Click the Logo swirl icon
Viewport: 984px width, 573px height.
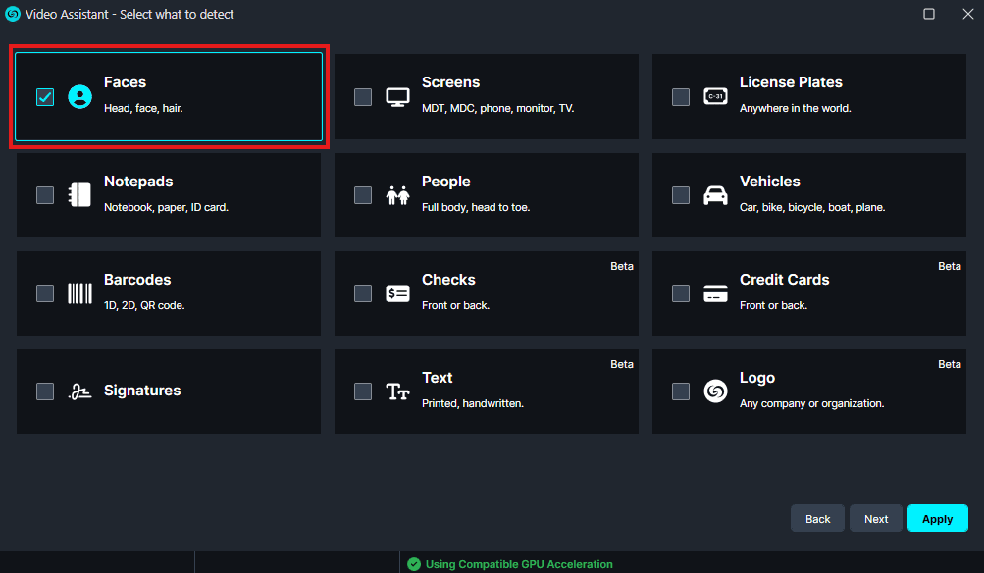[x=715, y=391]
